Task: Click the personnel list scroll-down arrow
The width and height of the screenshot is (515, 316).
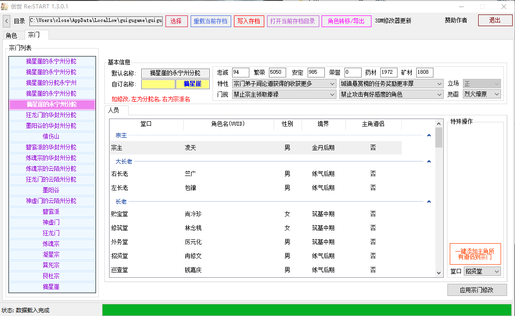Action: (439, 273)
